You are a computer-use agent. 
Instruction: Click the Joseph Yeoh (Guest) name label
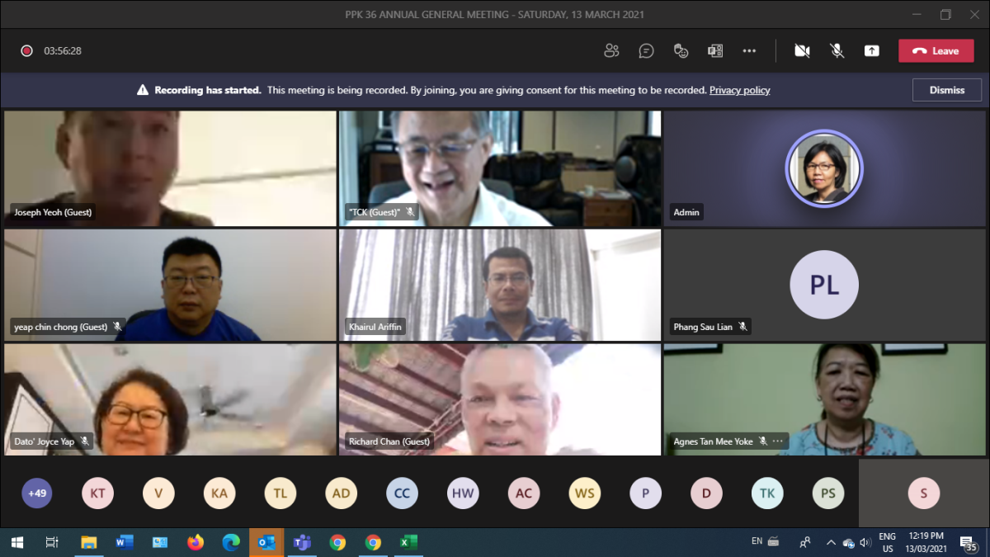(x=53, y=212)
